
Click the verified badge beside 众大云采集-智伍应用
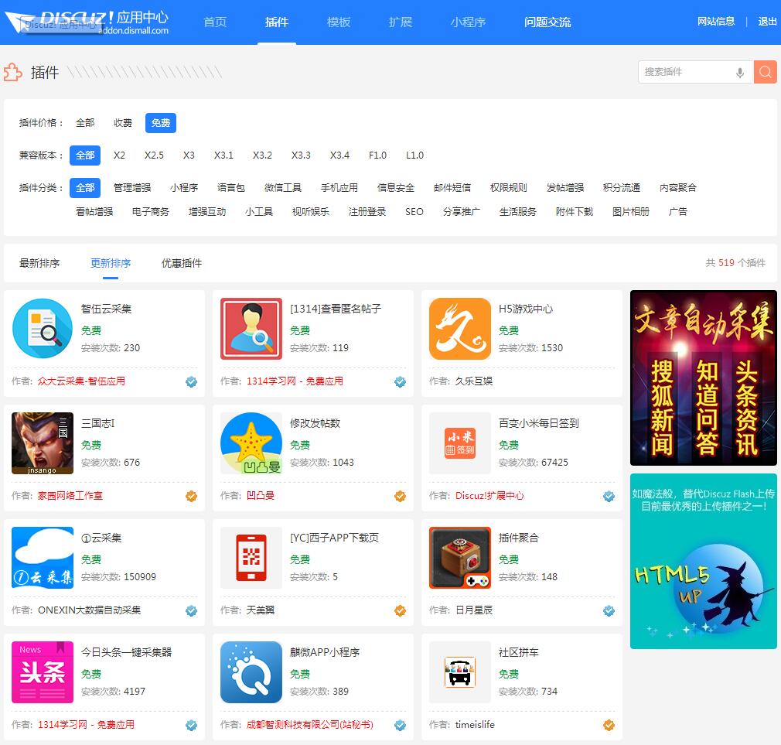pyautogui.click(x=191, y=381)
